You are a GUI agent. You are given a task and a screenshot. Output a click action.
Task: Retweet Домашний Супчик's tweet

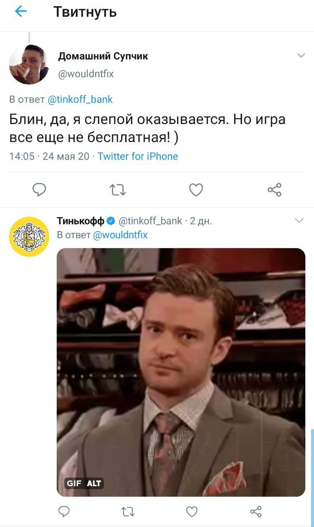click(x=117, y=190)
